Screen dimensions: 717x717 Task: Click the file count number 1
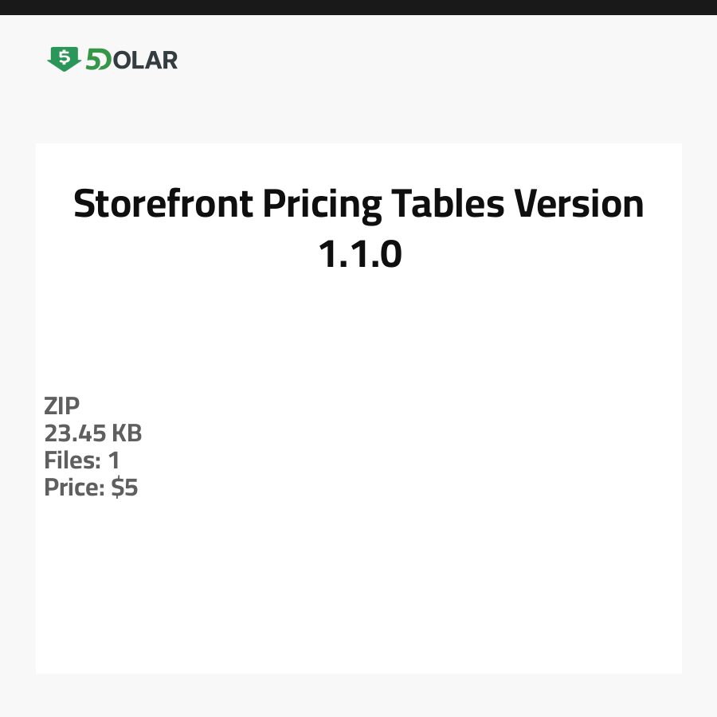pyautogui.click(x=114, y=460)
